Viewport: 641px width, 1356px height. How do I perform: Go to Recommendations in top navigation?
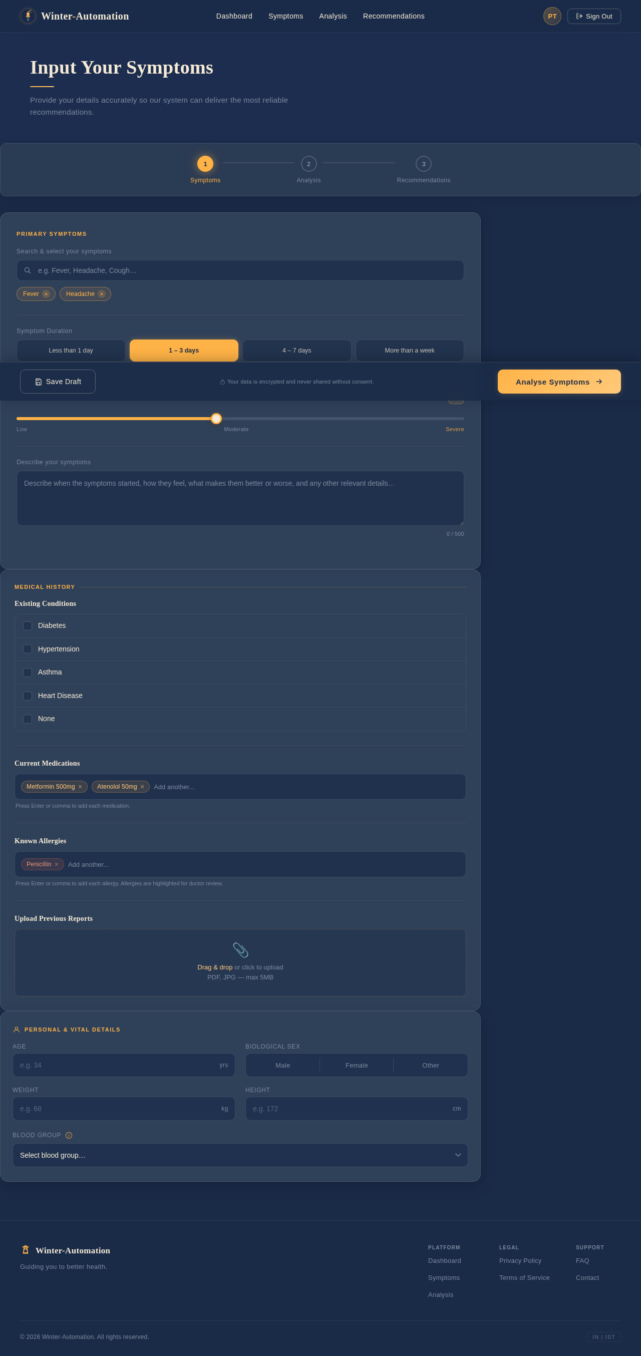pos(393,17)
